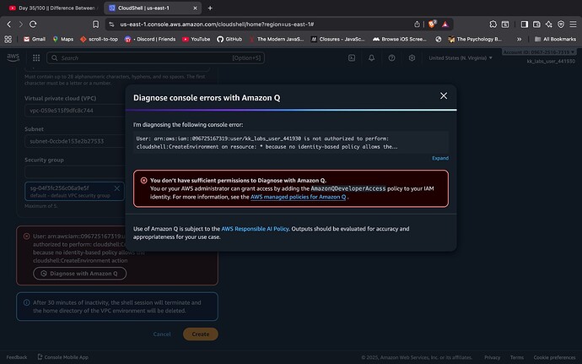Open CloudShell icon in AWS header
Screen dimensions: 582x364
pyautogui.click(x=352, y=57)
